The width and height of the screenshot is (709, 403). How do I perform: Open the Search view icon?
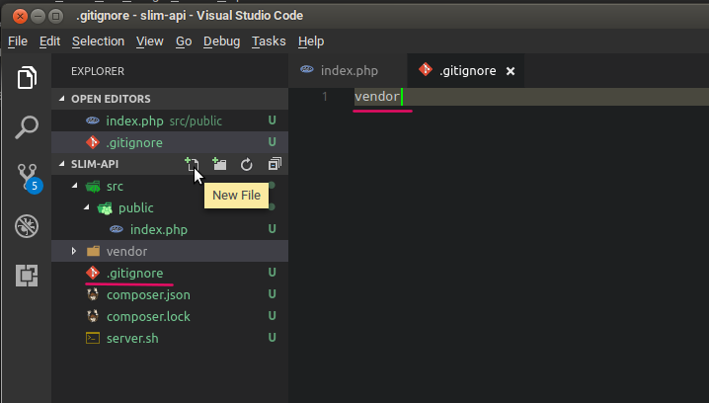point(27,127)
